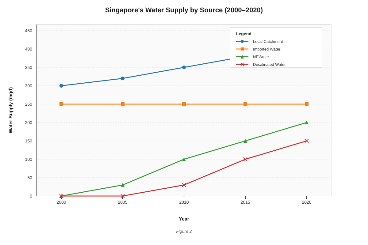The image size is (368, 245).
Task: Pick Desalinated Water X marker at 2010
Action: click(184, 185)
